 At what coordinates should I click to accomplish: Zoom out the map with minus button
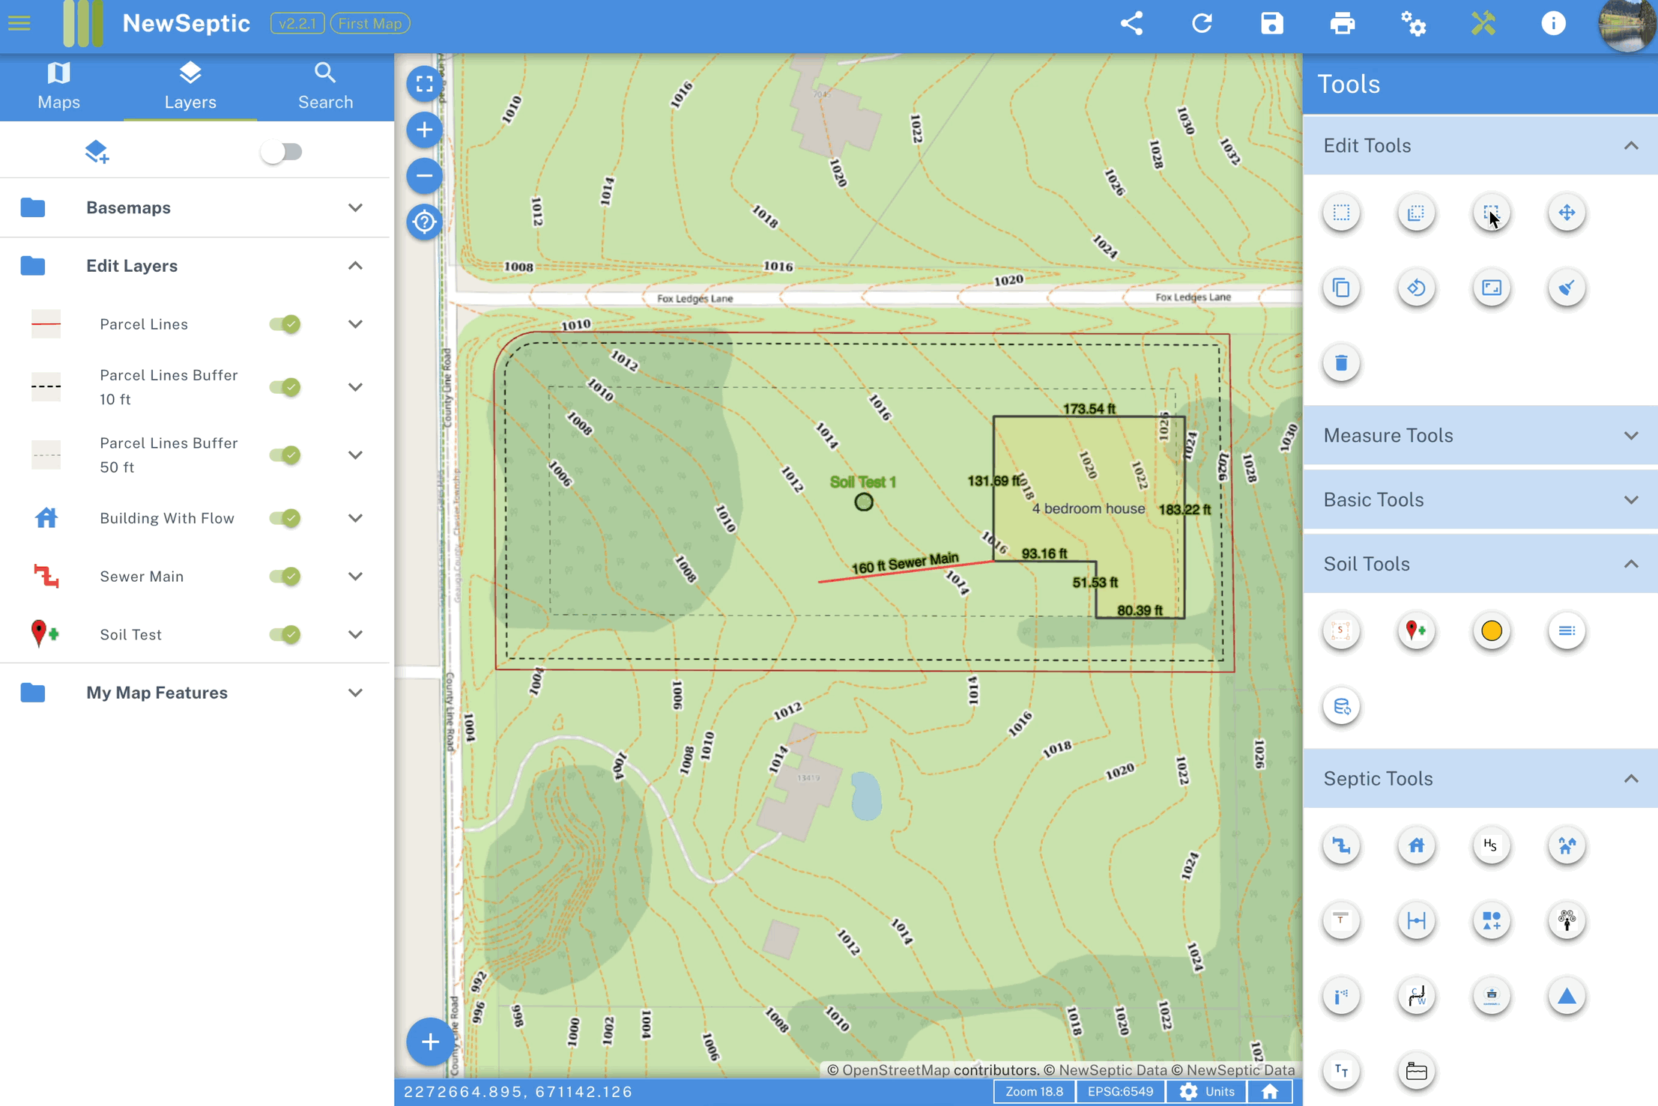click(x=424, y=176)
